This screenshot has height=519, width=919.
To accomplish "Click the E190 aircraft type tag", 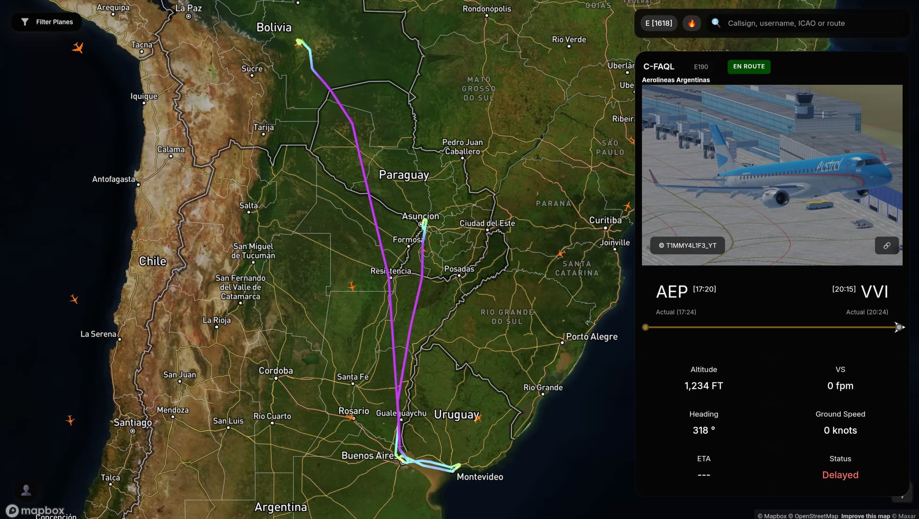I will coord(701,67).
